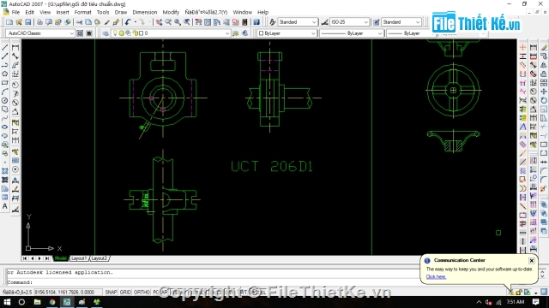Toggle ORTHO mode in status bar
Viewport: 549px width, 308px height.
[x=142, y=292]
